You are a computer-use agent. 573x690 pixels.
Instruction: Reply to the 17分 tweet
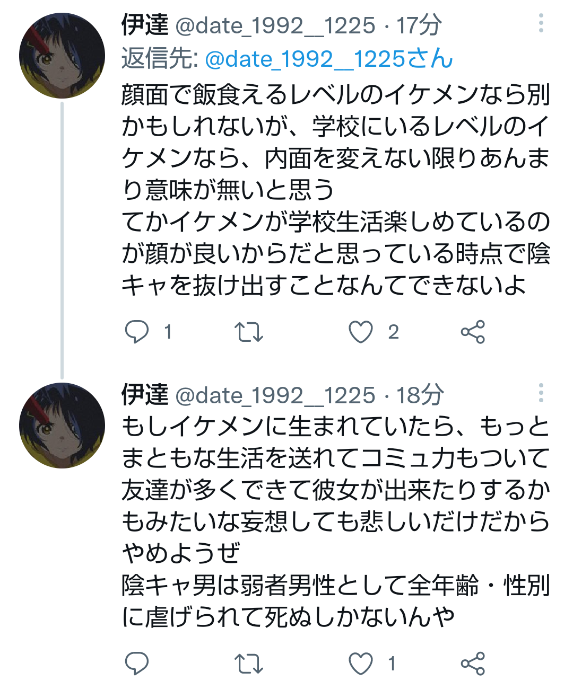[x=136, y=332]
